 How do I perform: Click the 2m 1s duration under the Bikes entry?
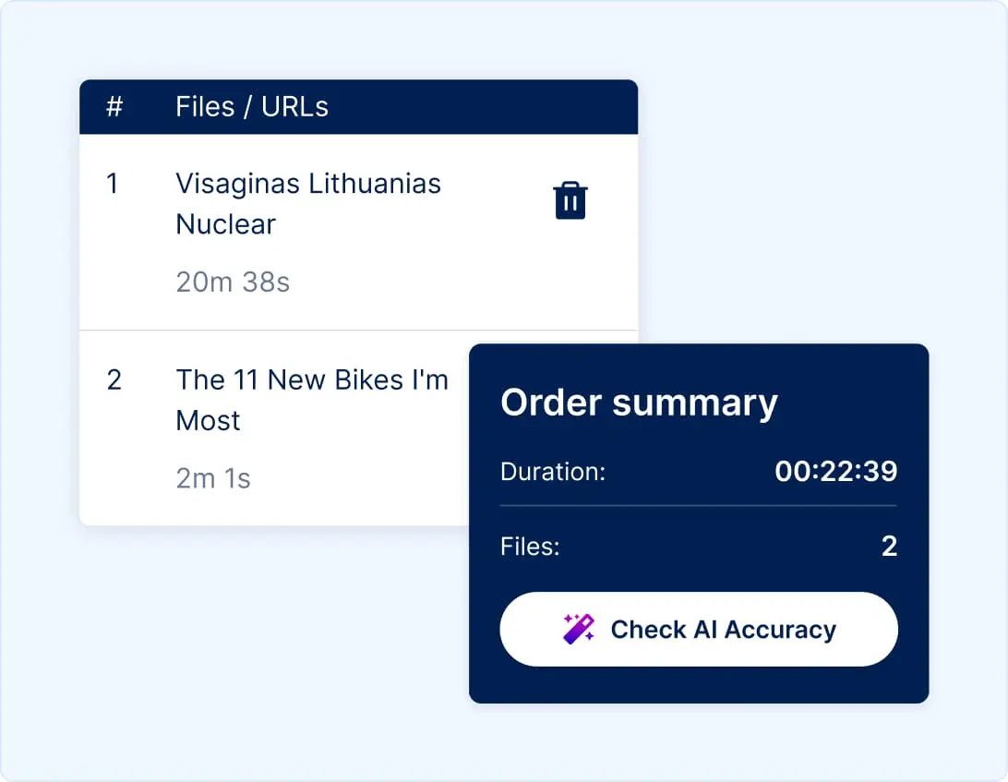coord(213,478)
